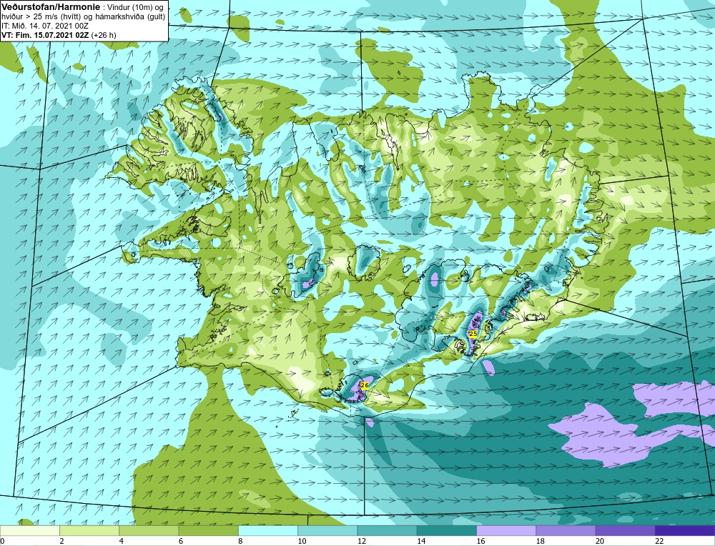Click the pale yellow 0–2 m/s legend swatch

[30, 530]
